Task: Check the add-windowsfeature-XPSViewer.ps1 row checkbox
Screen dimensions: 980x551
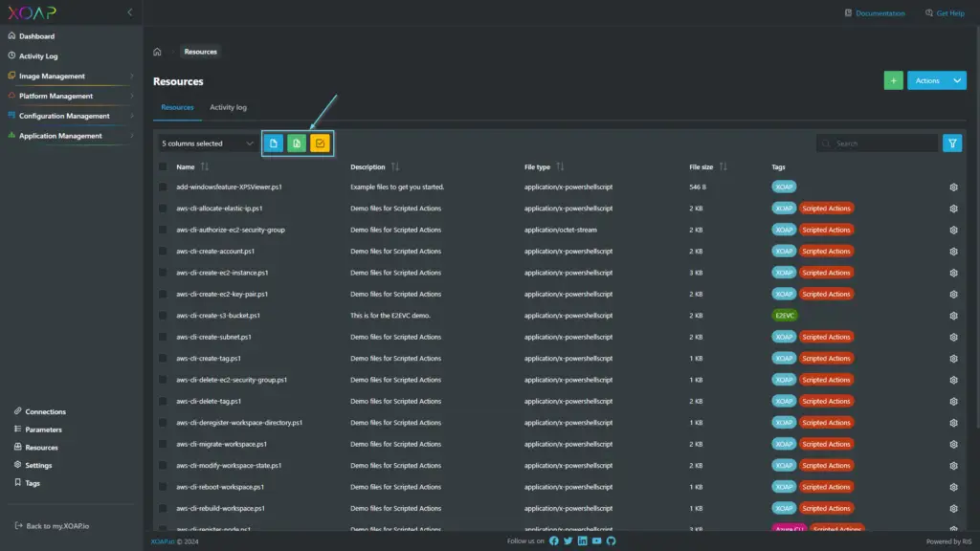Action: (x=163, y=187)
